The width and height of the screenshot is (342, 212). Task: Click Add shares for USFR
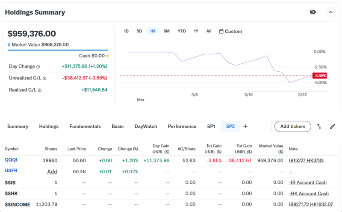click(x=52, y=171)
